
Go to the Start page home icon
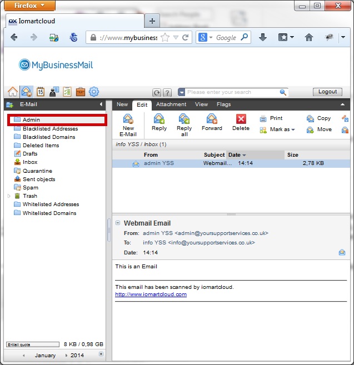[x=13, y=92]
